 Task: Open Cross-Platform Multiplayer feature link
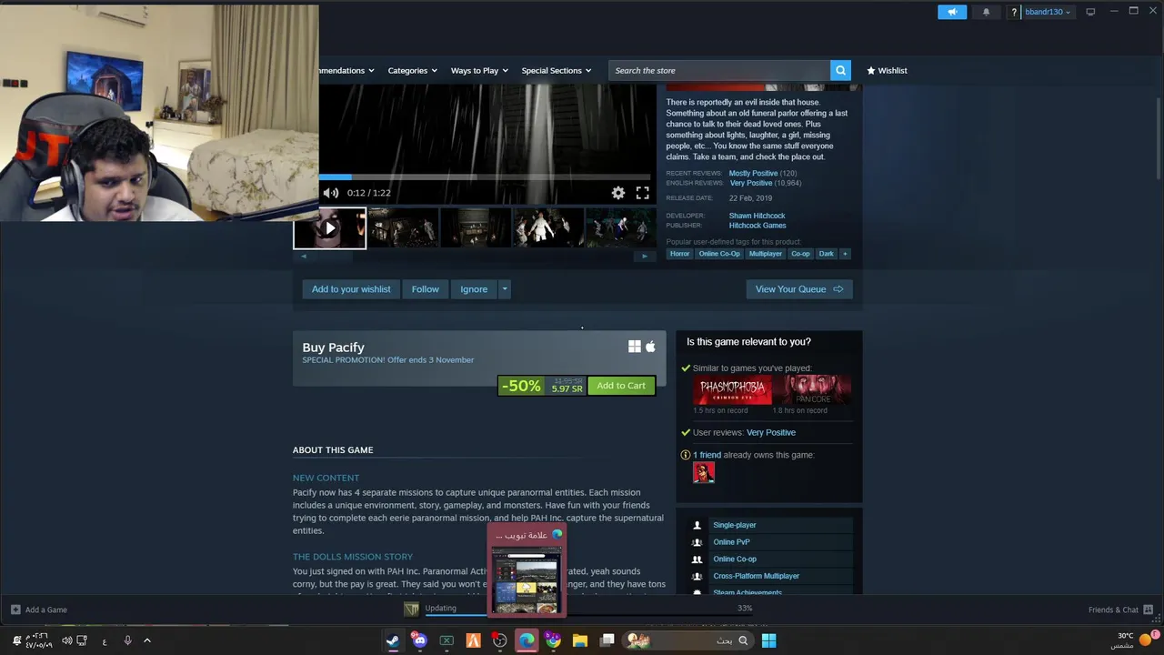pyautogui.click(x=756, y=576)
